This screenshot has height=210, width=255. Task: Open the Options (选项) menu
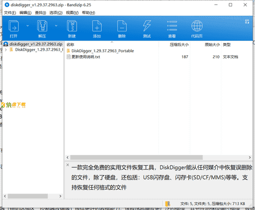(56, 12)
